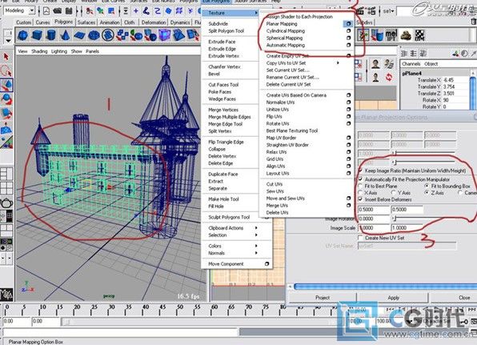Empty the shelf trash can icon
Viewport: 477px width, 345px height.
[473, 22]
